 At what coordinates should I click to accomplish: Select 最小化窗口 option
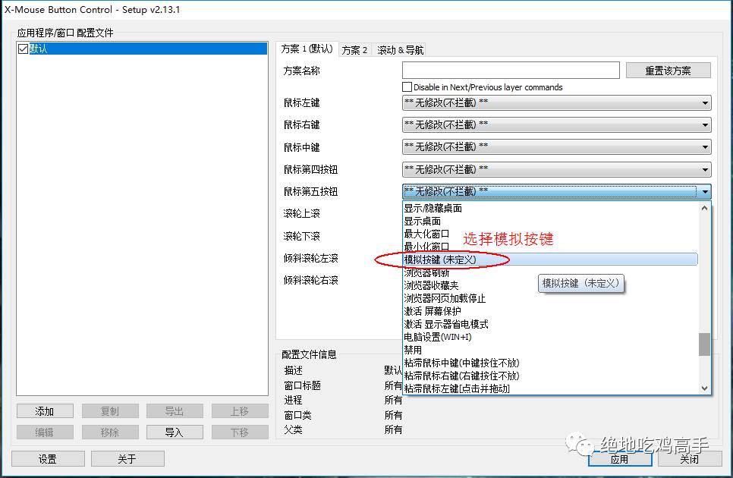coord(426,247)
